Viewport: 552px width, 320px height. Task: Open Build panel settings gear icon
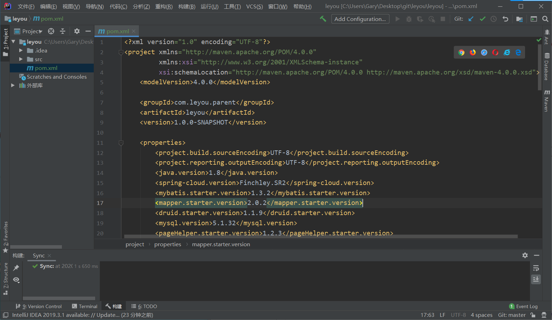[525, 255]
